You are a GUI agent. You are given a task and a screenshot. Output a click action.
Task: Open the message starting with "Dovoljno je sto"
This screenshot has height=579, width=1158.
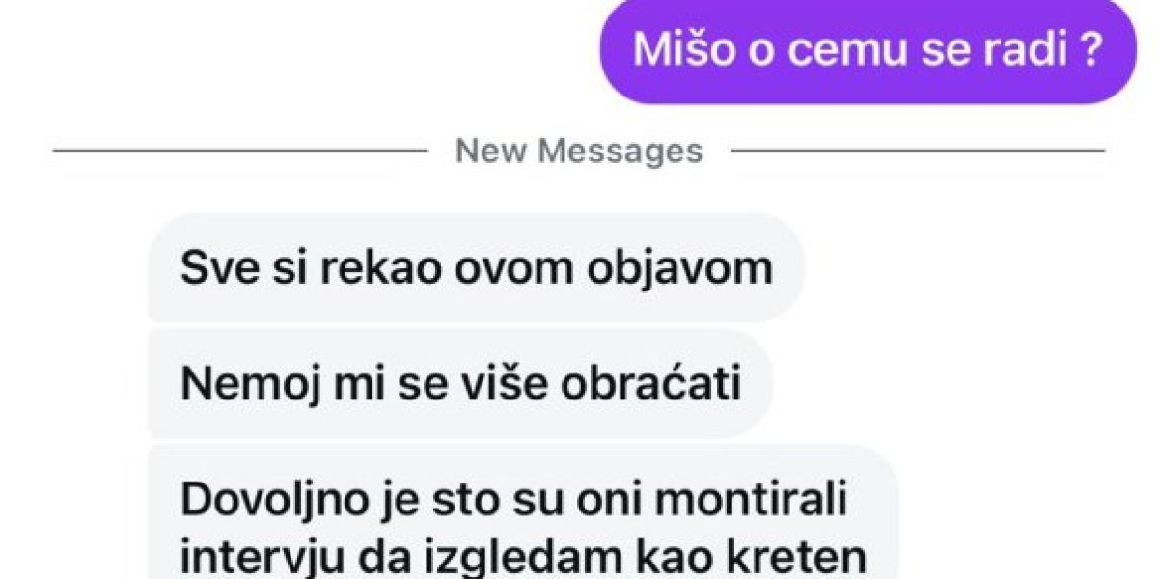pos(522,512)
